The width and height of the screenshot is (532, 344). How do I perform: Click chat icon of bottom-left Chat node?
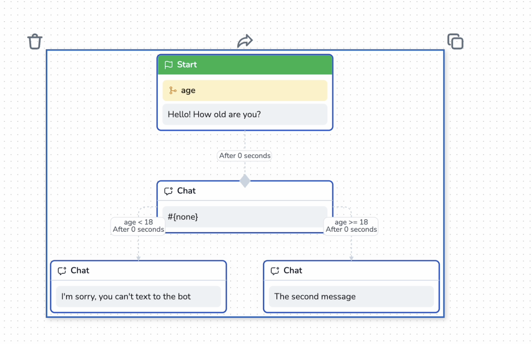62,271
